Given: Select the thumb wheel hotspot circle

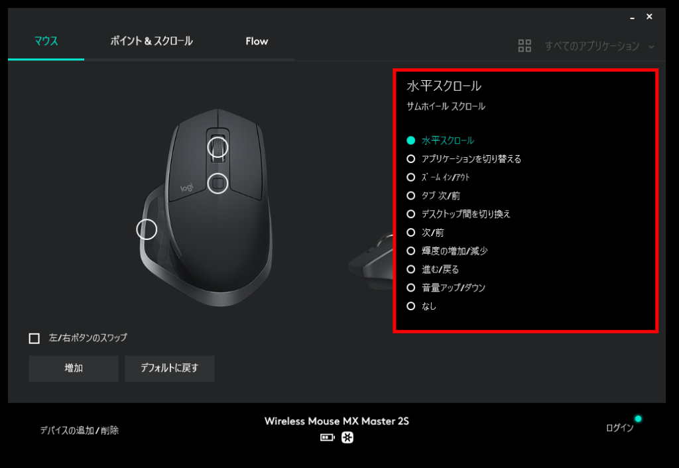Looking at the screenshot, I should click(147, 229).
